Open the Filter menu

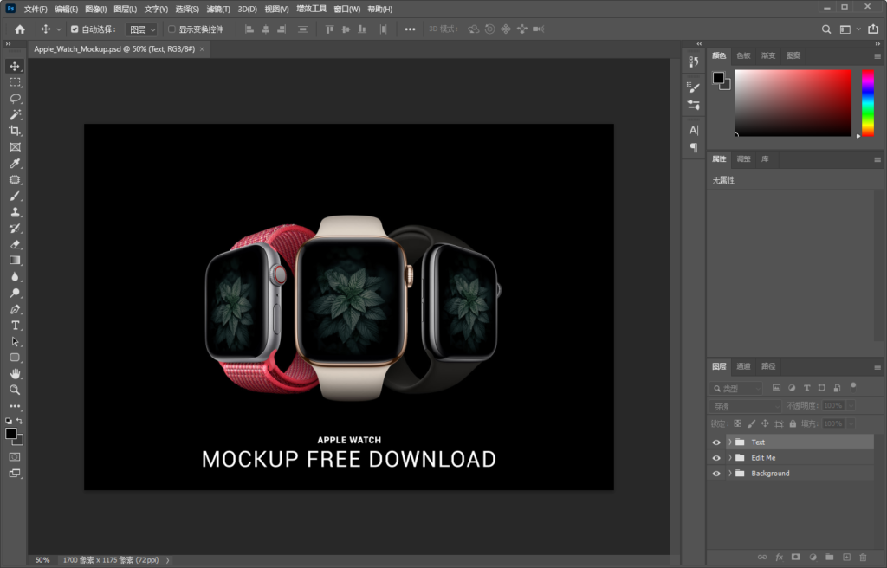coord(218,9)
